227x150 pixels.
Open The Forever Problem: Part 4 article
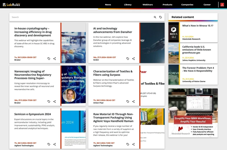coord(198,69)
